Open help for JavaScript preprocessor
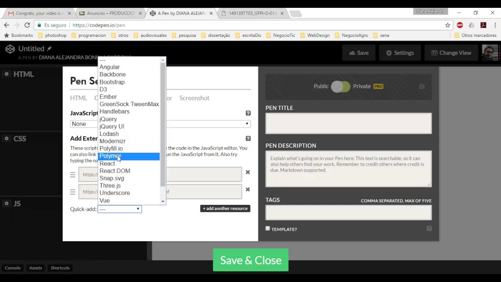The image size is (501, 282). click(x=248, y=113)
